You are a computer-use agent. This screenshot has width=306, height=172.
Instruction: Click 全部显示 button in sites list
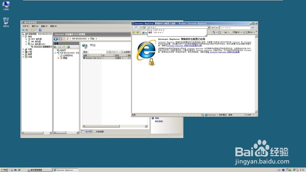click(126, 52)
